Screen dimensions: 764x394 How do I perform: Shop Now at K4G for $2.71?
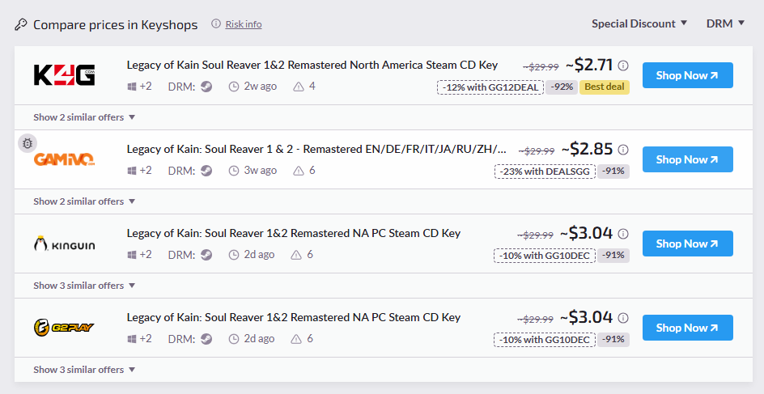pyautogui.click(x=687, y=75)
